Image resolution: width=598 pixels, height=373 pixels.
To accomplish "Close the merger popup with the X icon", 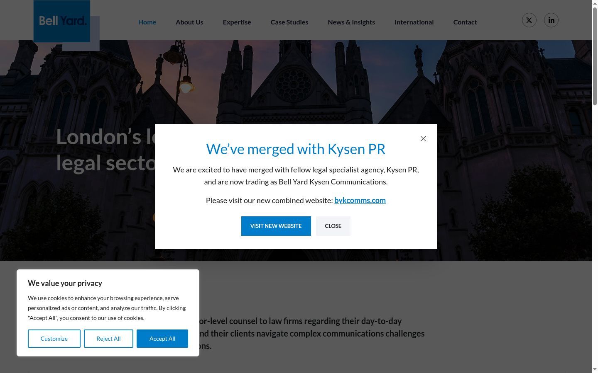I will click(423, 139).
